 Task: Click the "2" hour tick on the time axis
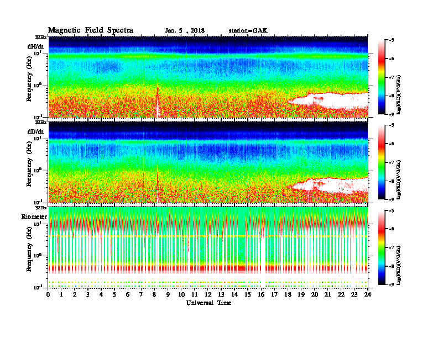[75, 294]
